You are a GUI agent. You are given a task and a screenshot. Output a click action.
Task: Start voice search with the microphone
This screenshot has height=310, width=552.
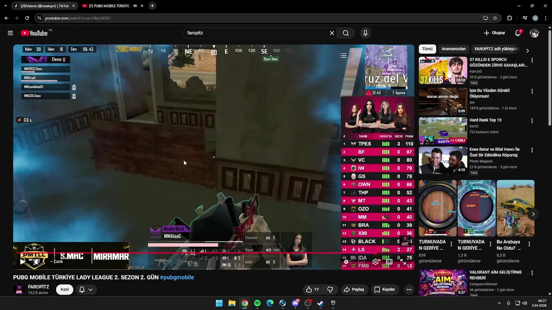tap(365, 33)
